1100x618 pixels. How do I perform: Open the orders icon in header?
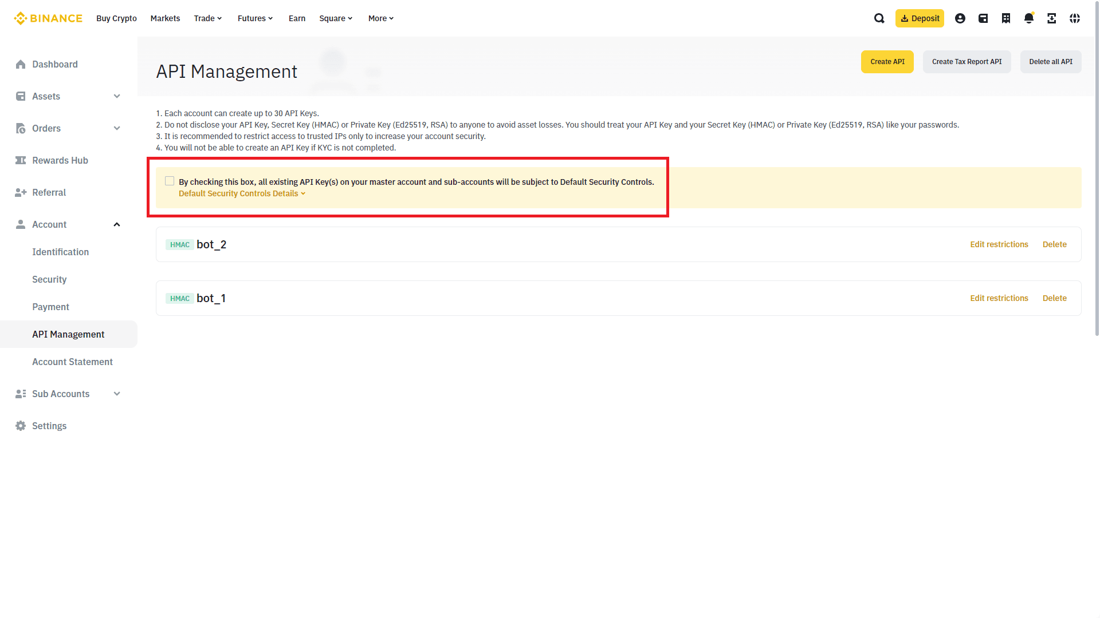coord(1006,18)
